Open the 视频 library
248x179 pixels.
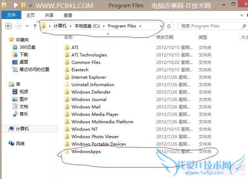[24, 92]
